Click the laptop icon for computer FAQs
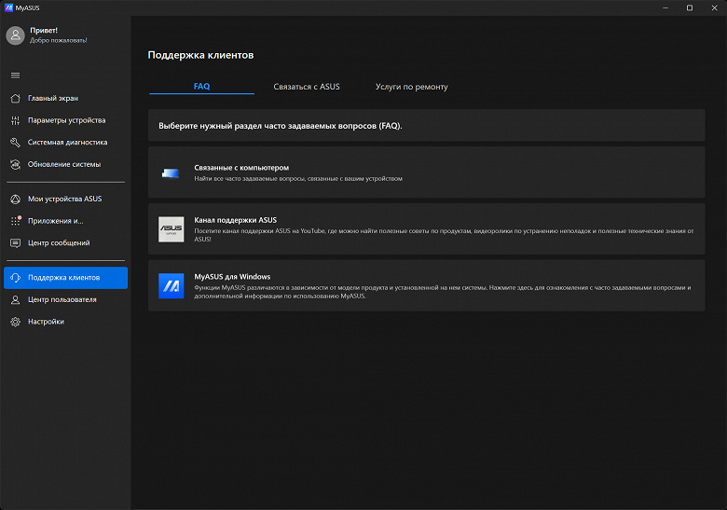727x510 pixels. click(x=171, y=172)
